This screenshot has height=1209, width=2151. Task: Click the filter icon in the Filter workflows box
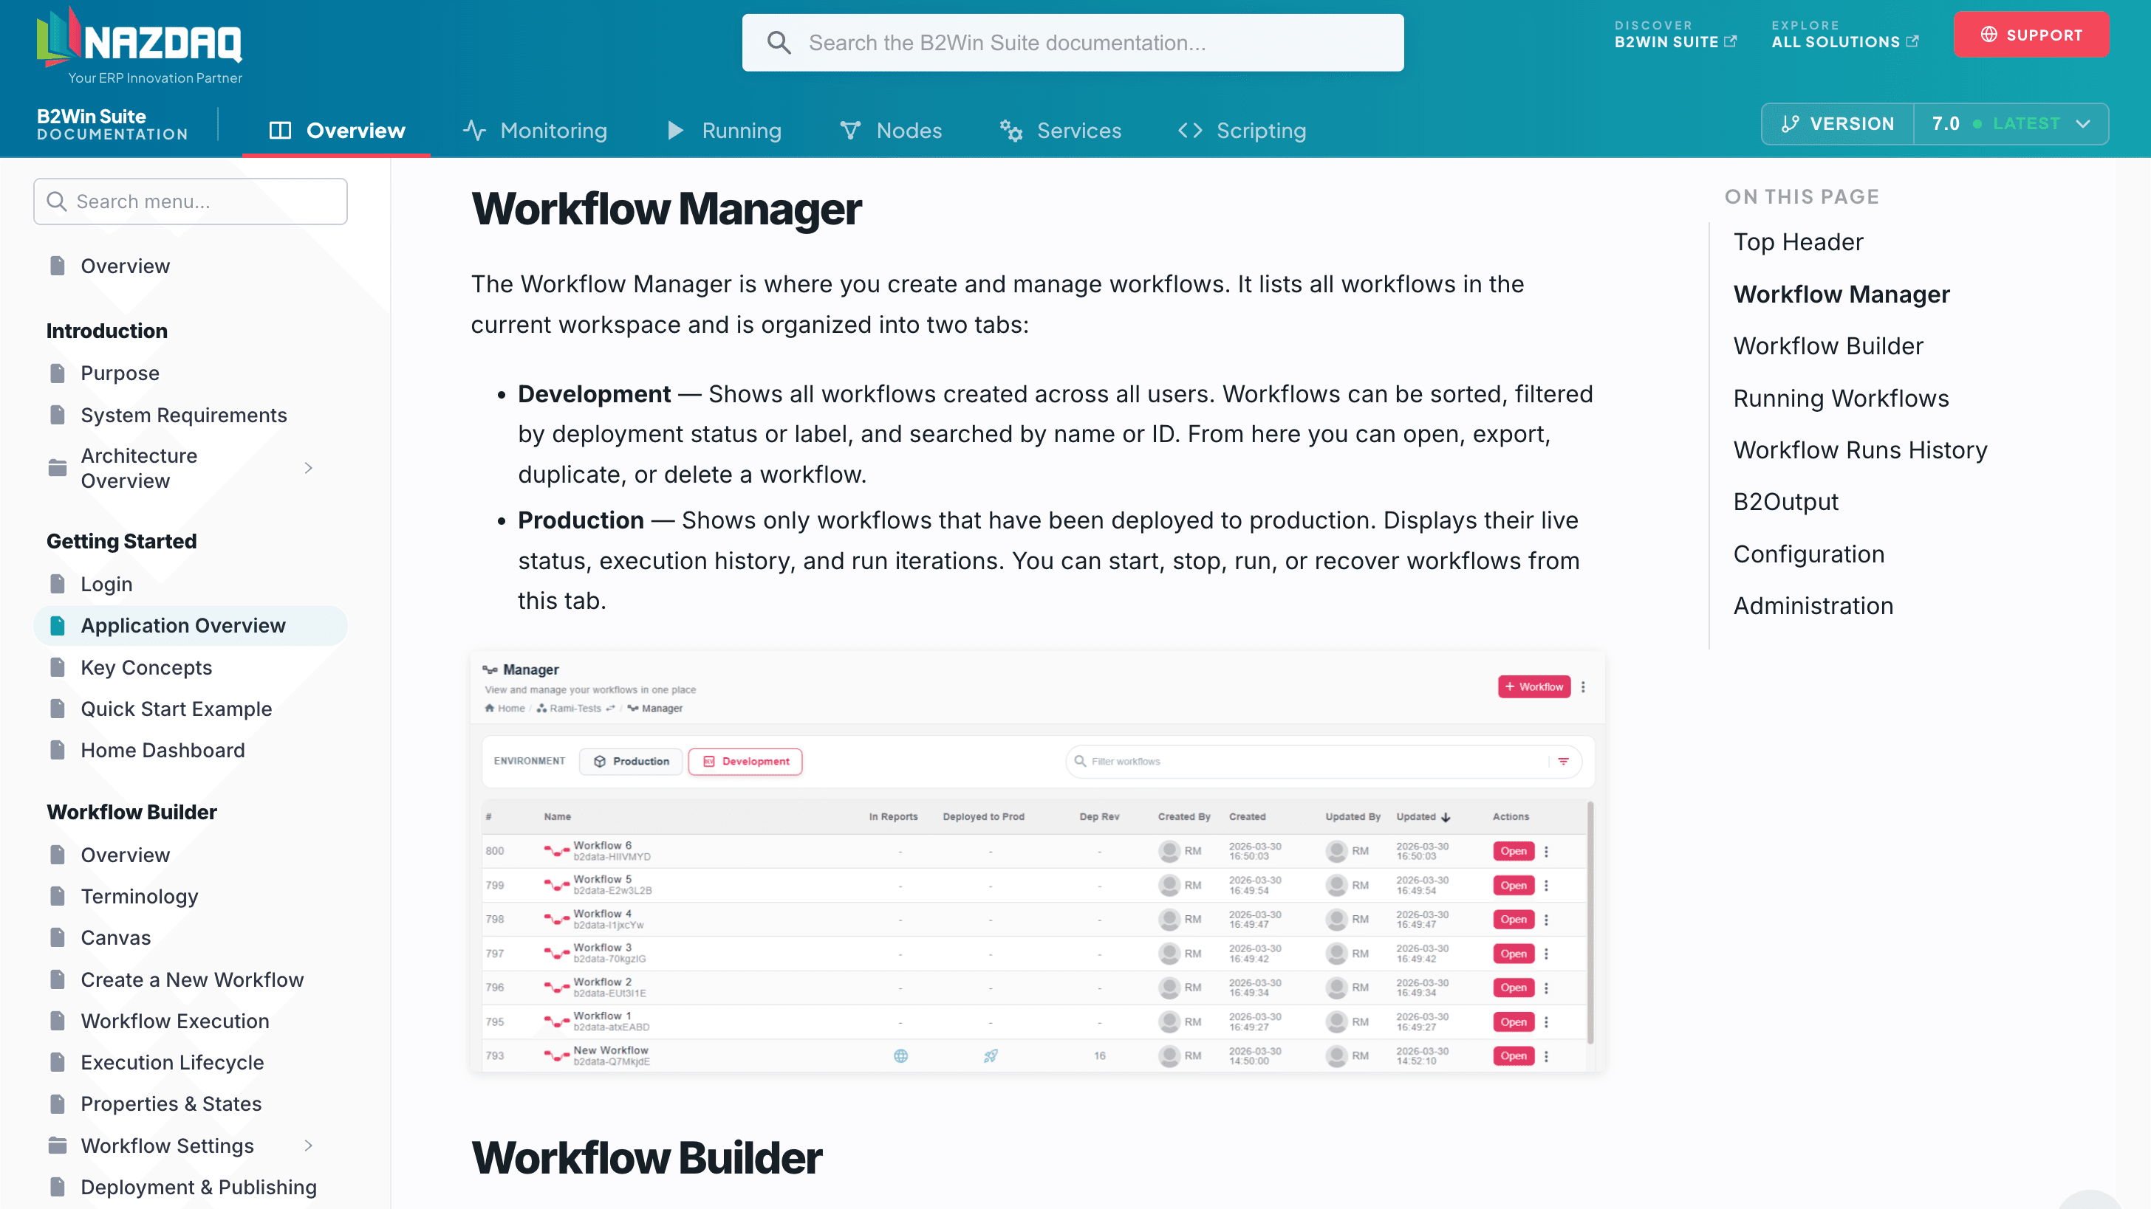click(x=1563, y=761)
